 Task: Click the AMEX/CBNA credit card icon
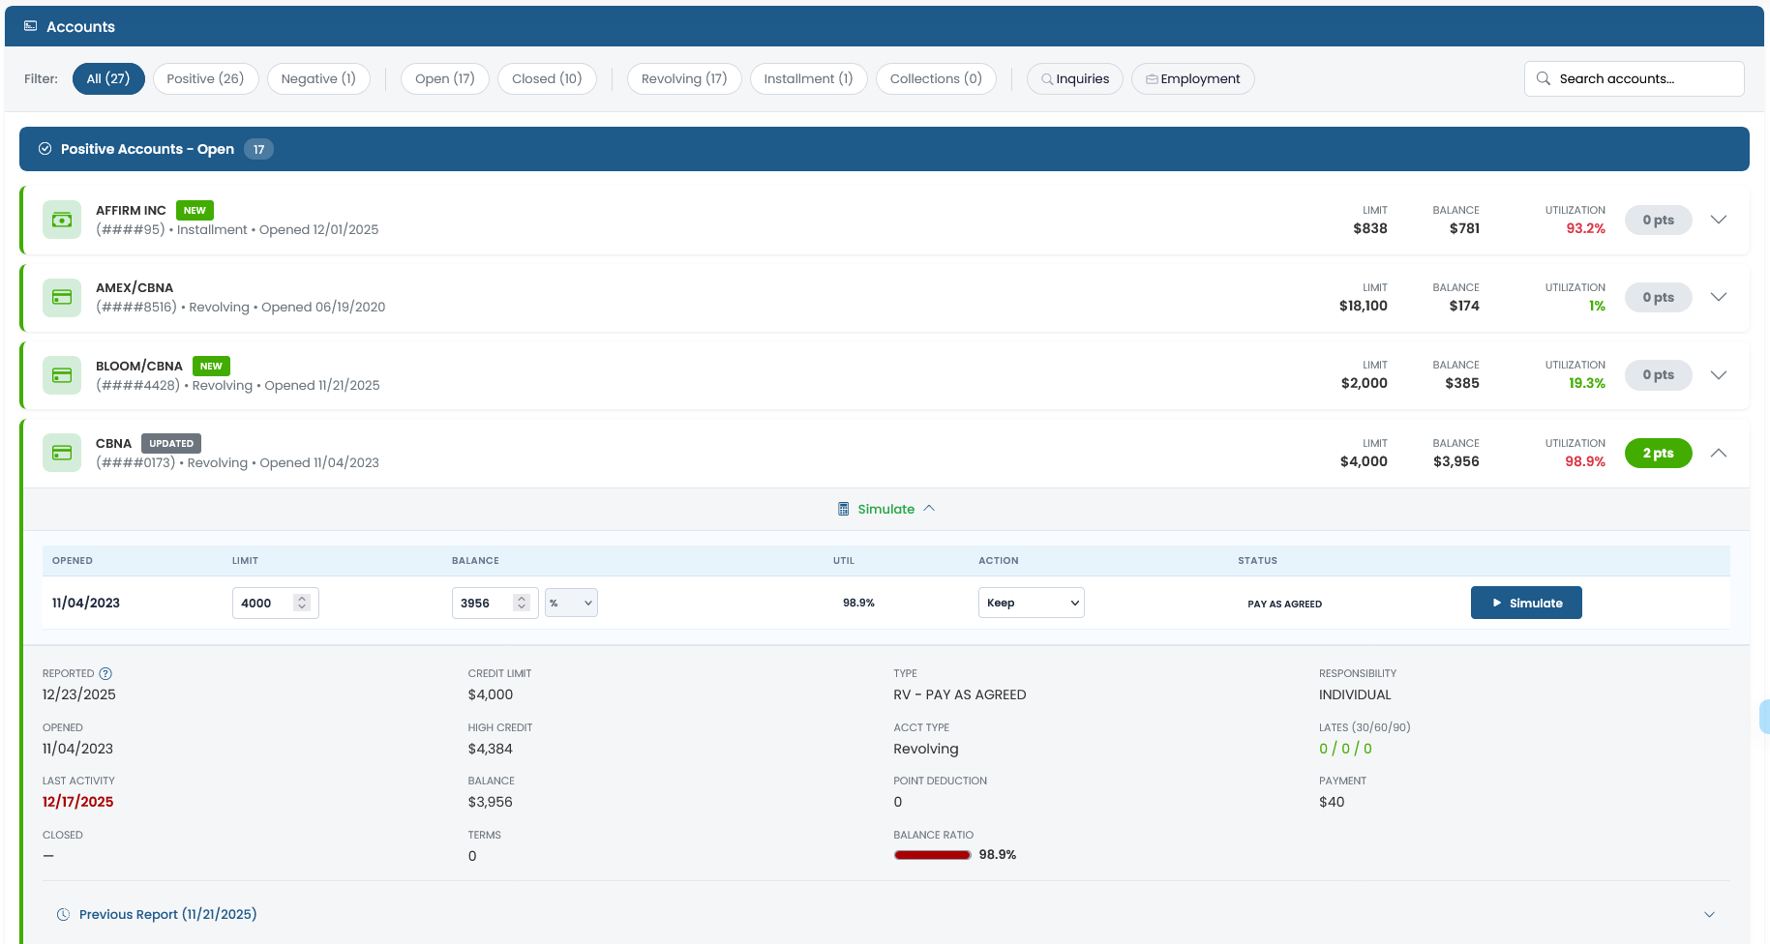pyautogui.click(x=61, y=297)
